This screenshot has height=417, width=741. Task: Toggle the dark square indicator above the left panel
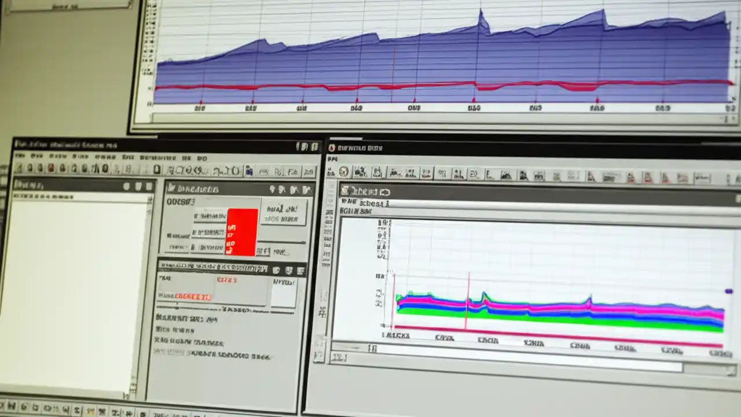click(x=127, y=186)
